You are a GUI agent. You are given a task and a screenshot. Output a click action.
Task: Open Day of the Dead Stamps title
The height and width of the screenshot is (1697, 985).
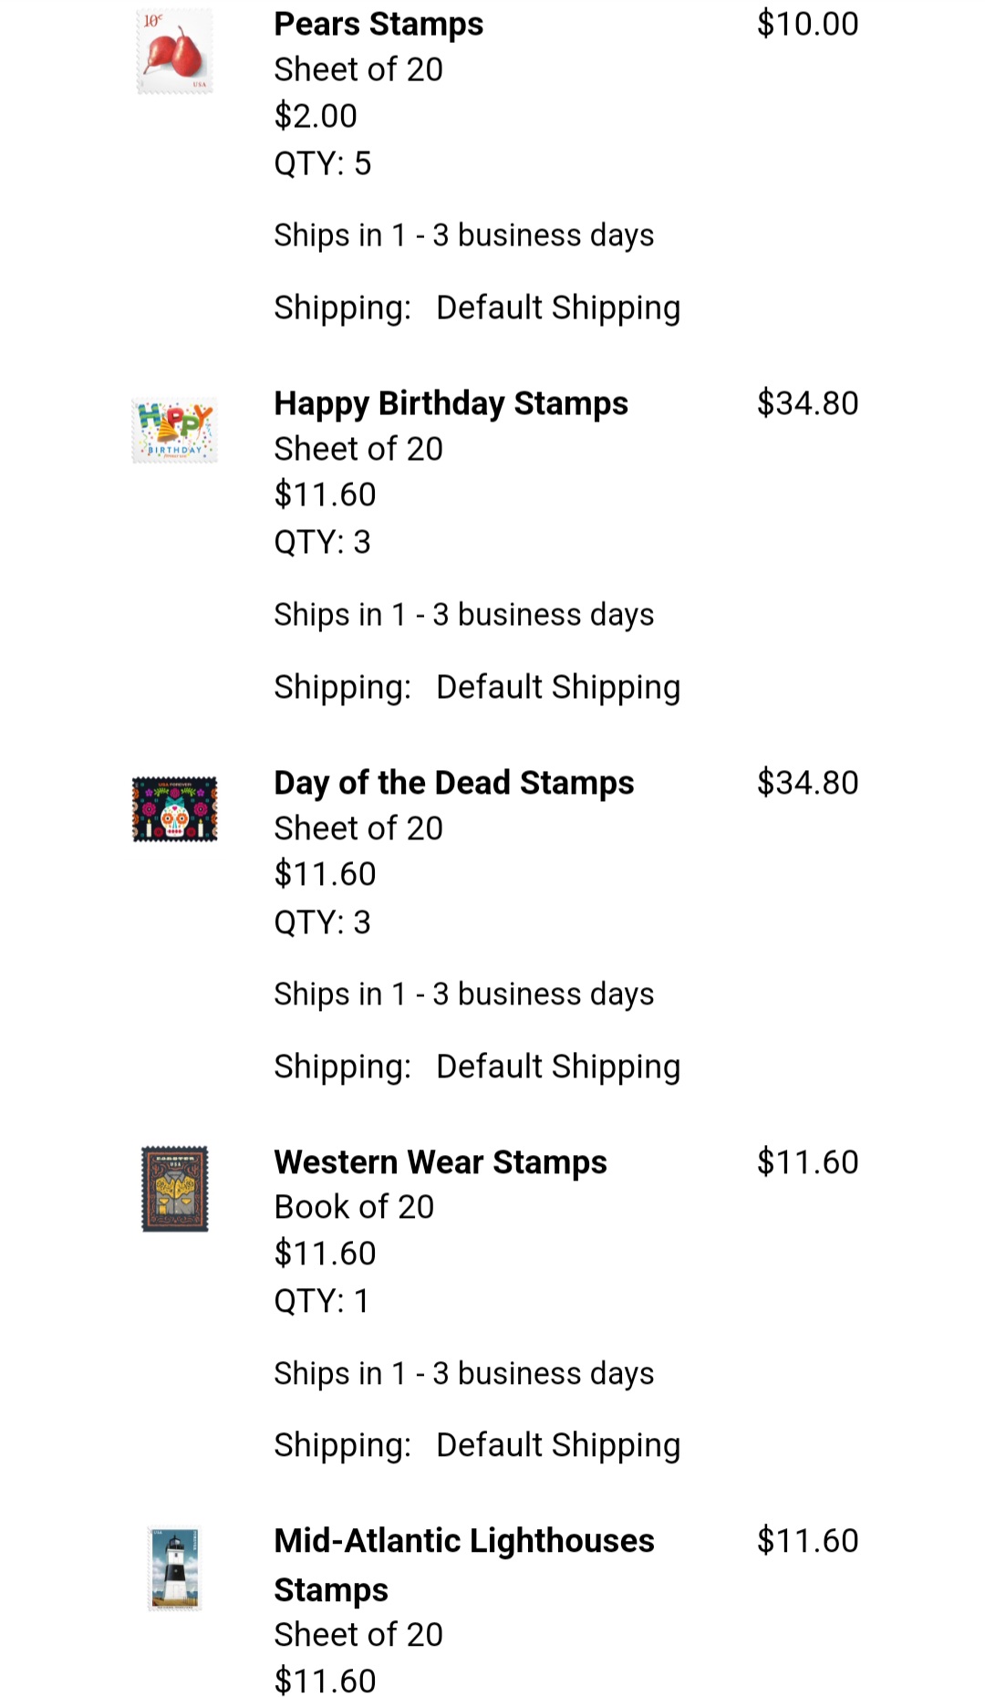pyautogui.click(x=453, y=783)
